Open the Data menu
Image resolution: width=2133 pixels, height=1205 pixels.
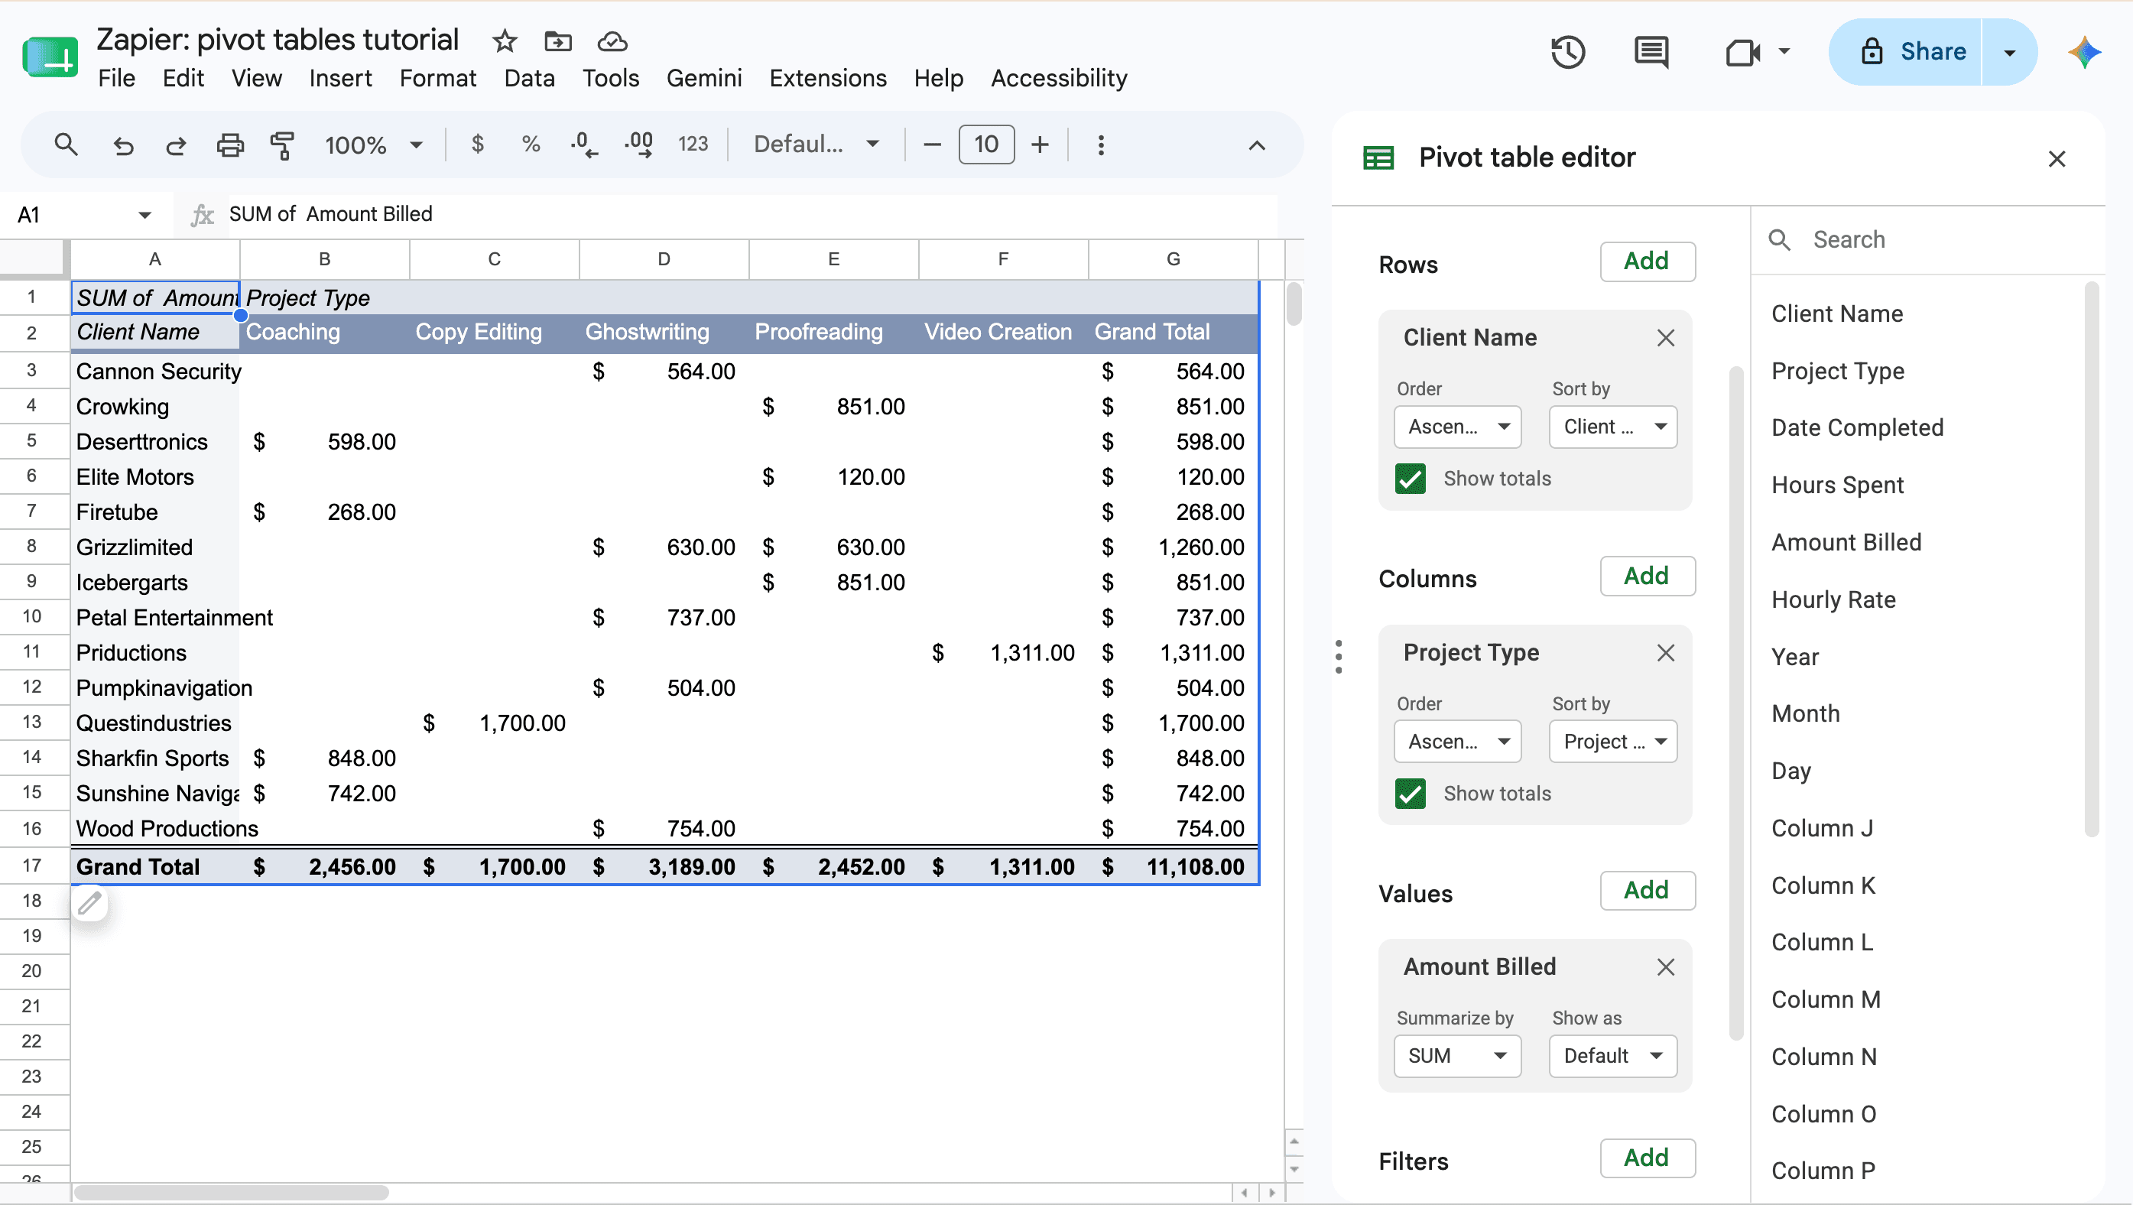tap(529, 78)
